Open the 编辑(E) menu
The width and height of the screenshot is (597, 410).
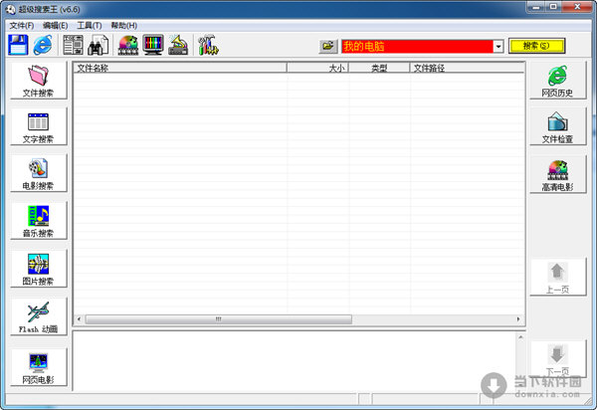[55, 26]
